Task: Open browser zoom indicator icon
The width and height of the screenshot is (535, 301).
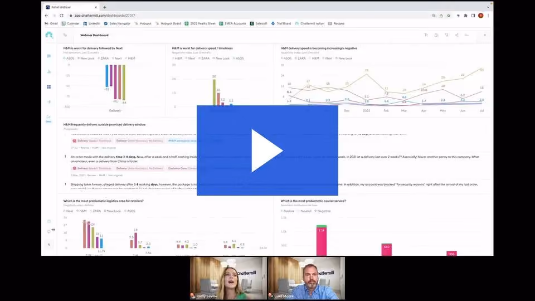Action: pos(434,16)
